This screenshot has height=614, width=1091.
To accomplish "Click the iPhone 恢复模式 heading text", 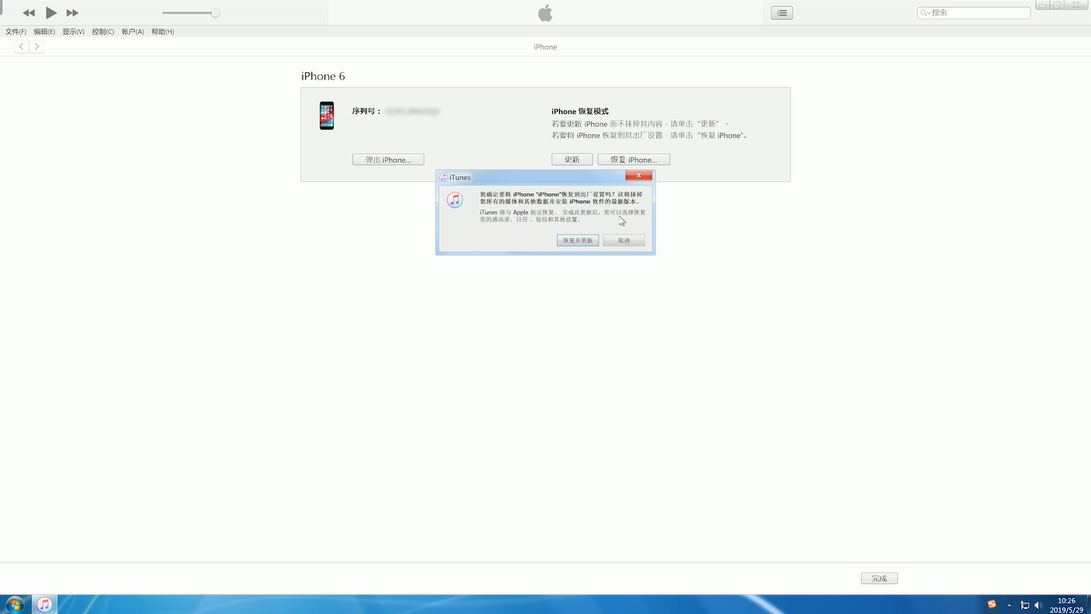I will (x=580, y=111).
